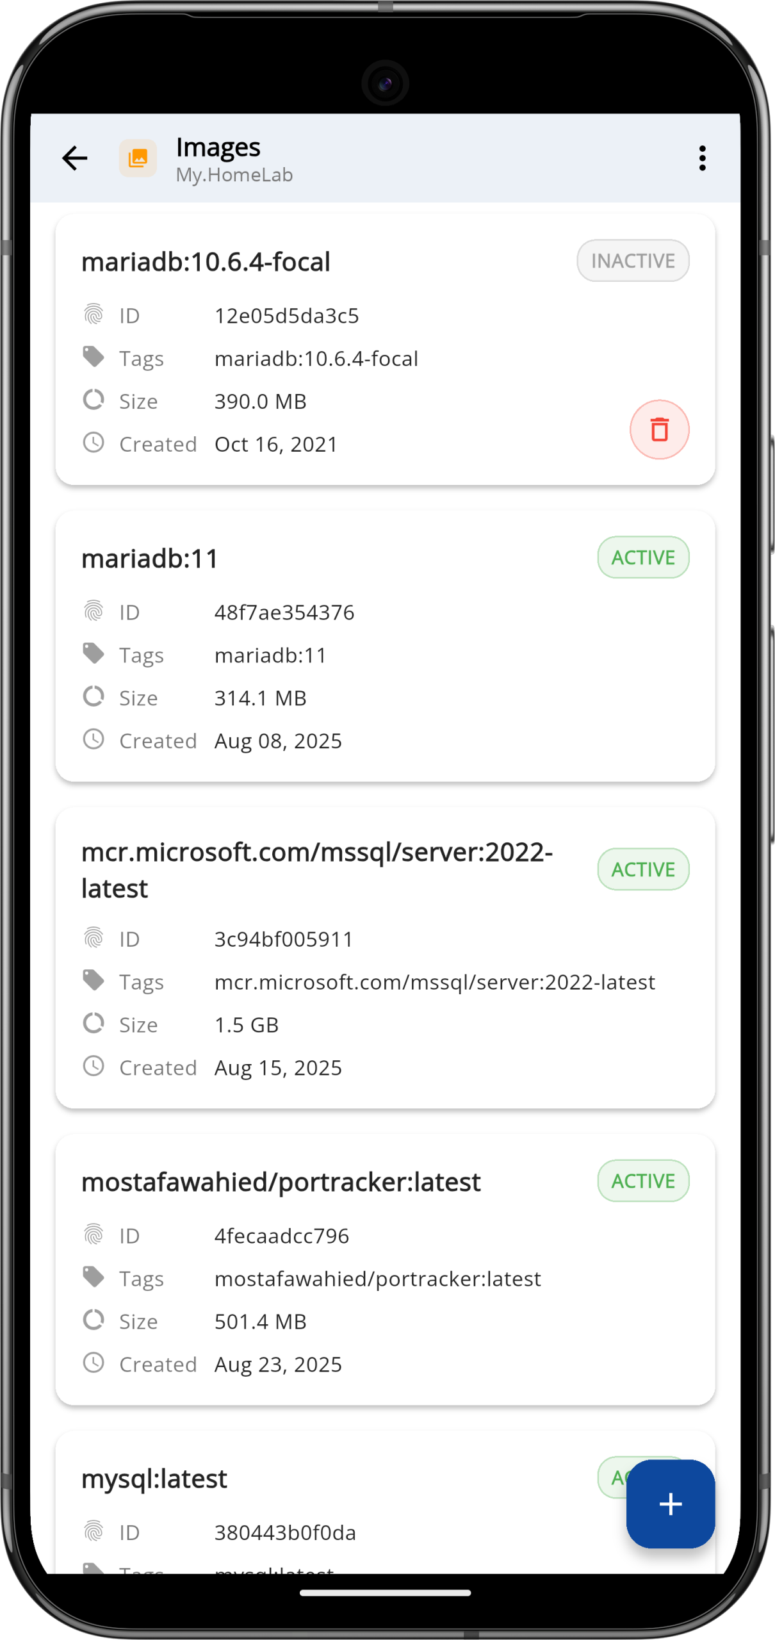Select ID value 12e05d5da3c5

[x=286, y=316]
